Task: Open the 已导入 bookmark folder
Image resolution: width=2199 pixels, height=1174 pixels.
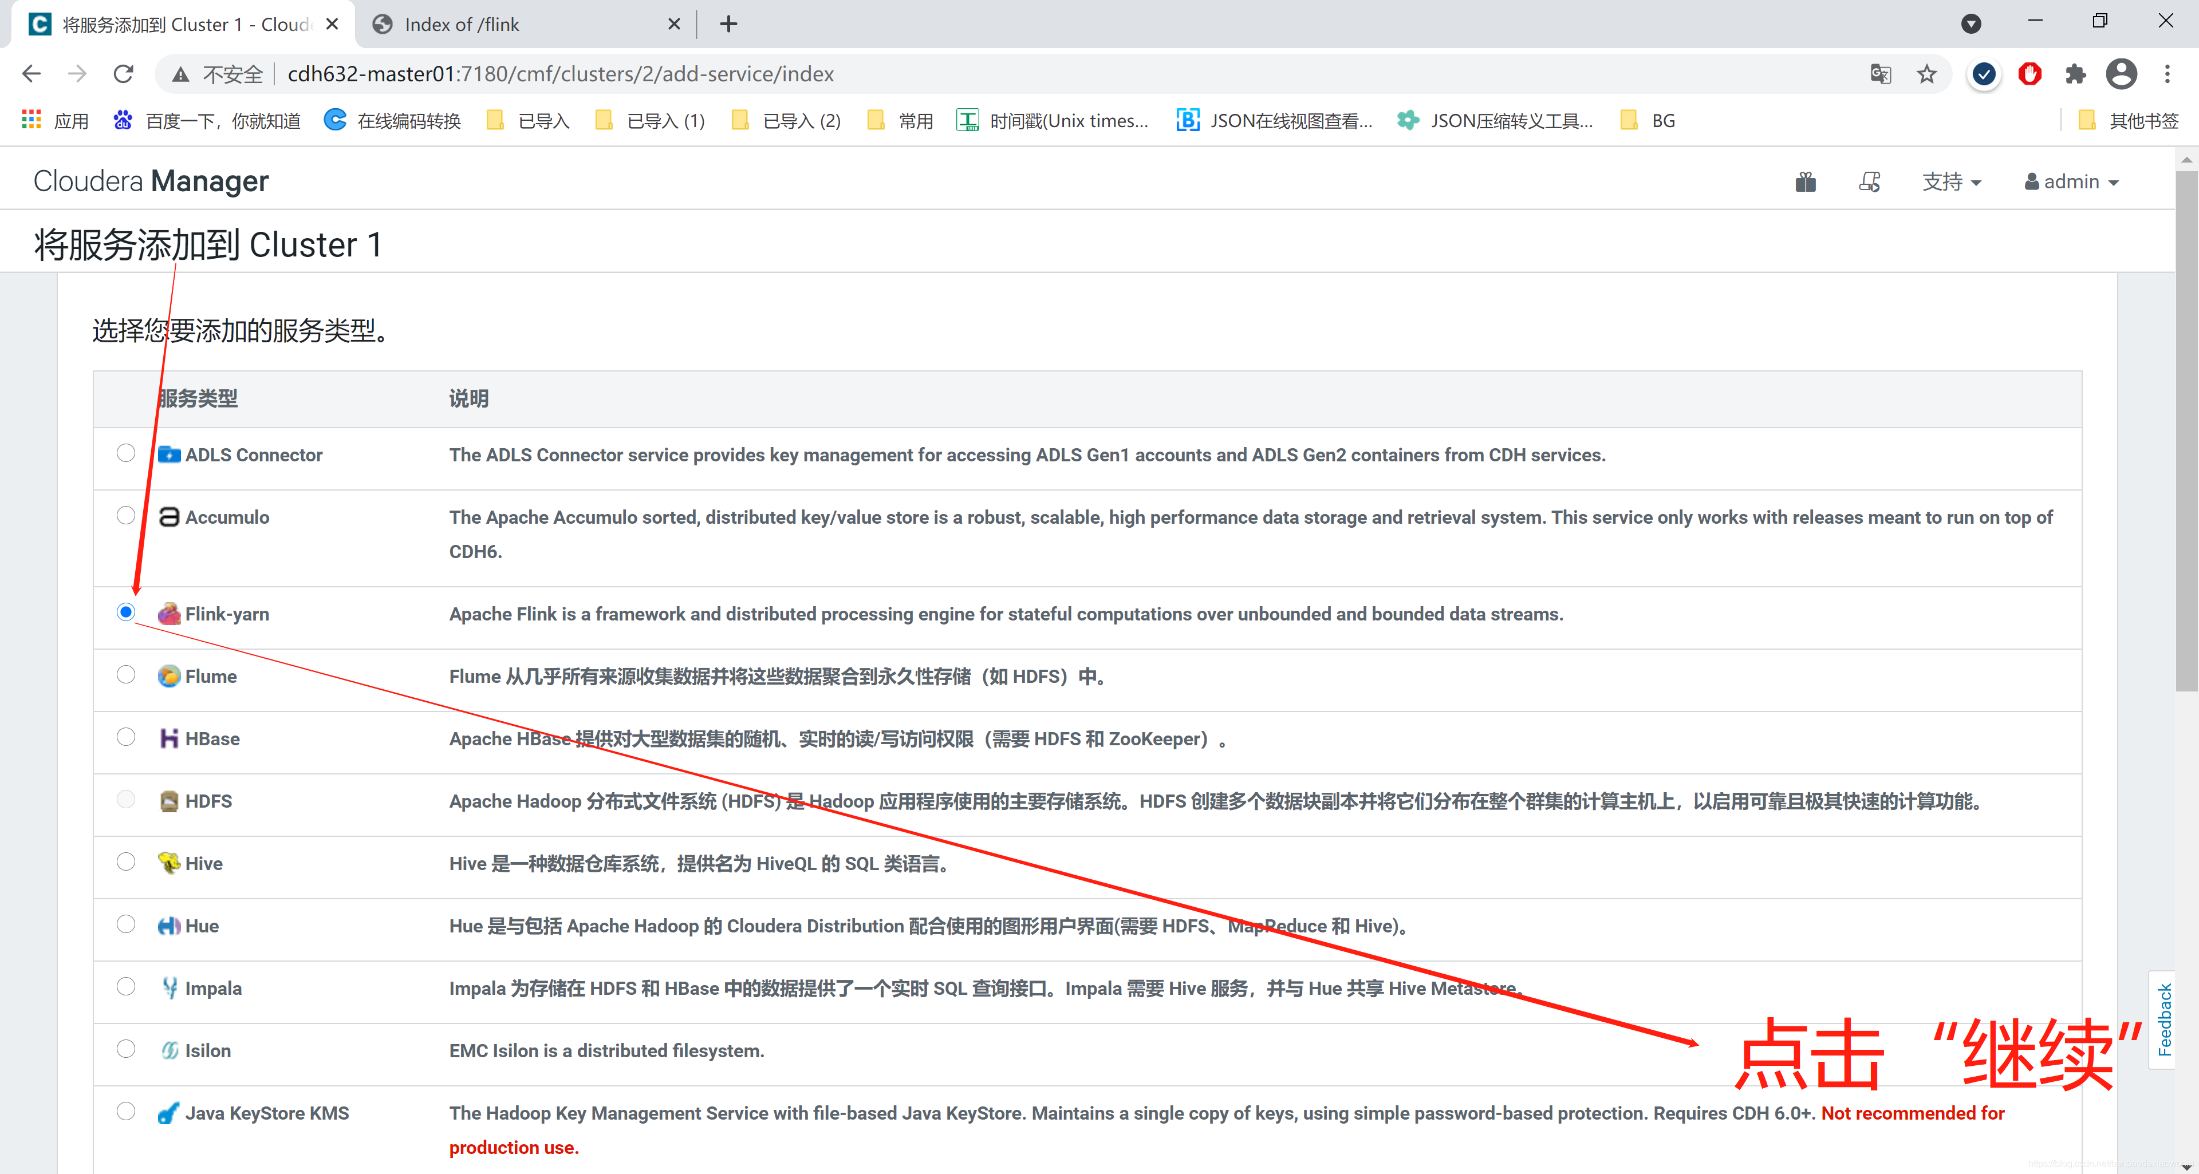Action: pos(527,120)
